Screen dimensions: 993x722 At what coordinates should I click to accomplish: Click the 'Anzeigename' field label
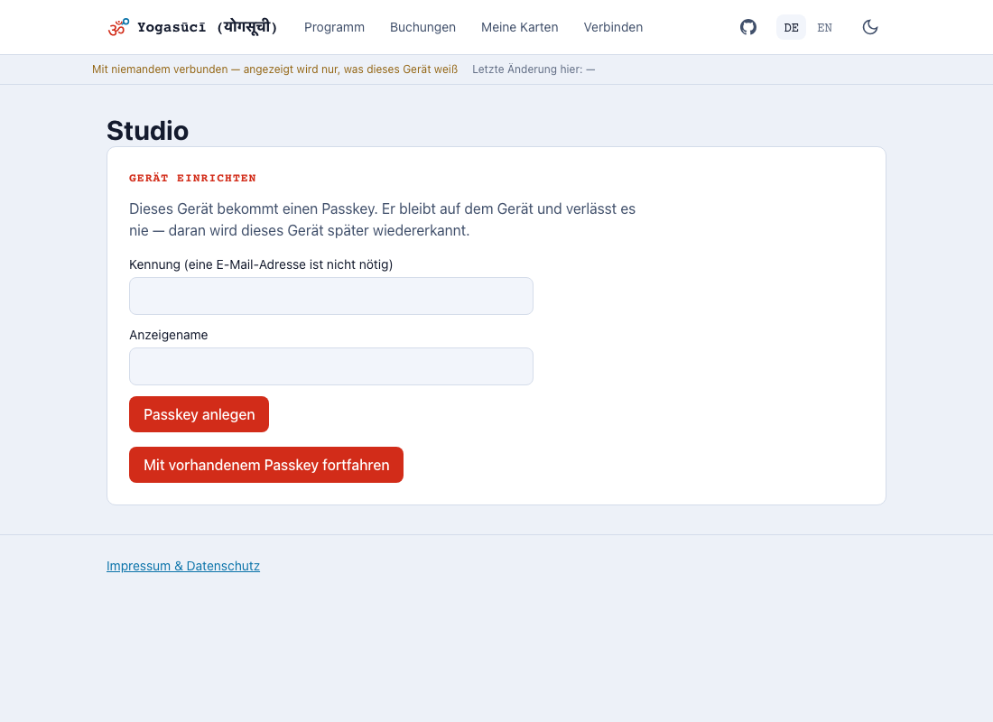tap(169, 335)
